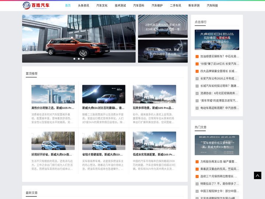
Task: Open the 技术测试 nav item
Action: coord(120,6)
